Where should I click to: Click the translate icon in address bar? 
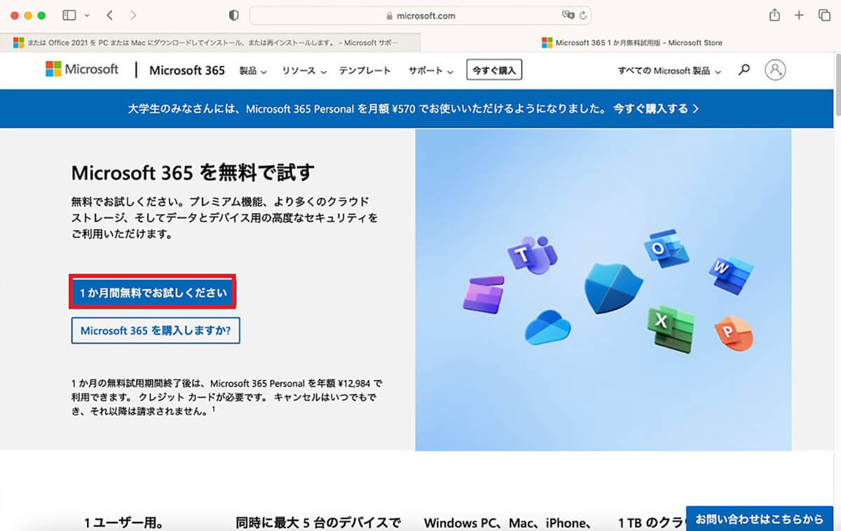click(568, 15)
